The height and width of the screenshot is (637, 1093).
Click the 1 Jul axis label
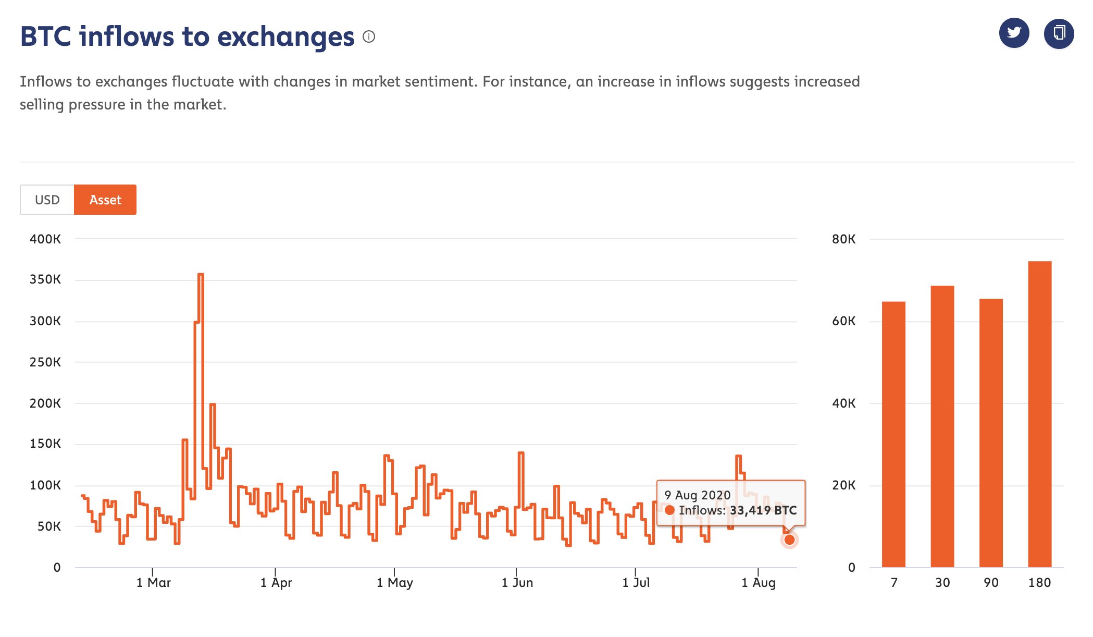click(636, 582)
